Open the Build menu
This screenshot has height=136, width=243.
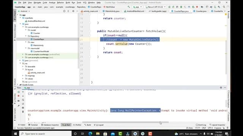click(68, 3)
